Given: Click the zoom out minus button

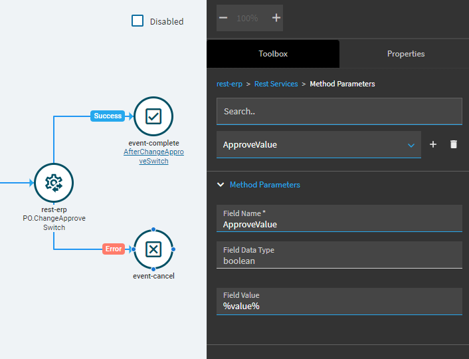Looking at the screenshot, I should click(x=223, y=18).
